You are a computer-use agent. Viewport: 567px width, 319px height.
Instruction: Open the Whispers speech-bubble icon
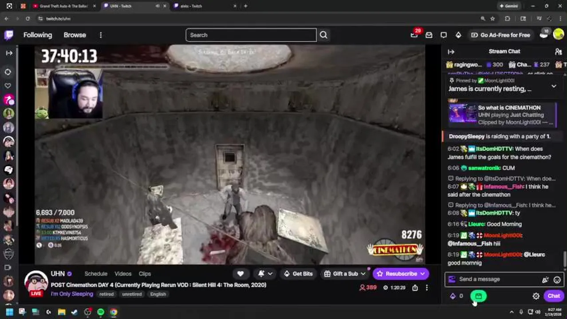coord(444,35)
